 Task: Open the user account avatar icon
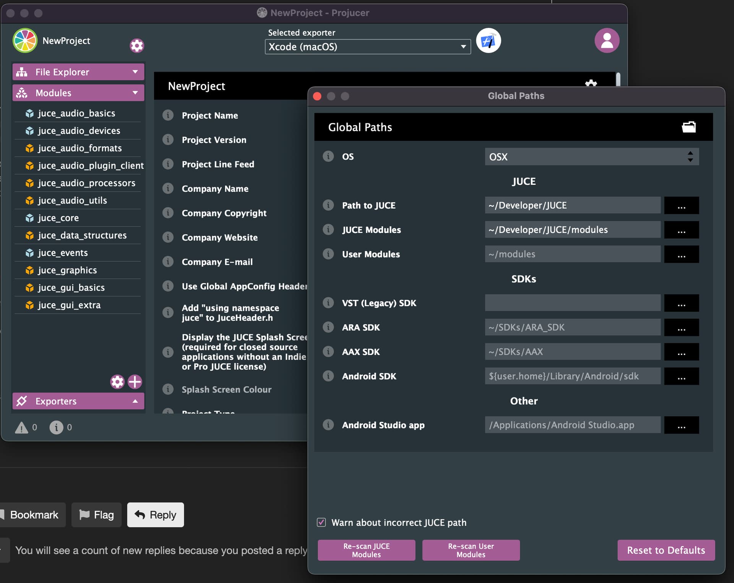[x=607, y=41]
